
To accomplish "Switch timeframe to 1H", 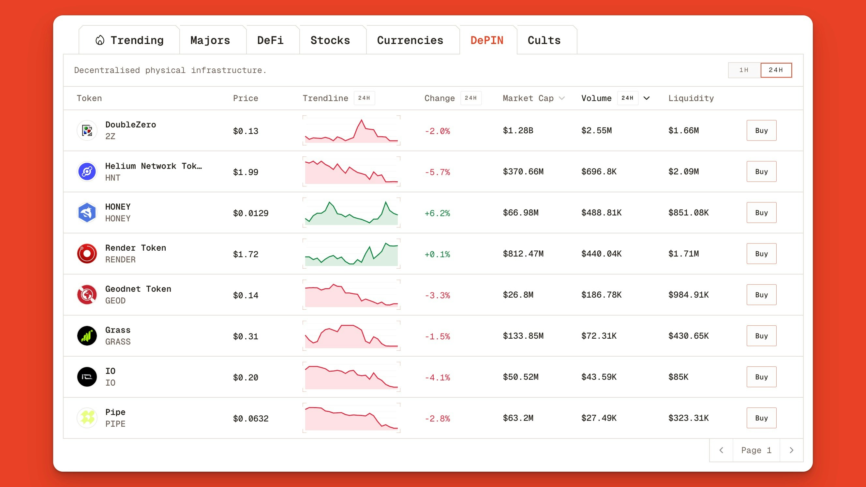I will (x=744, y=70).
